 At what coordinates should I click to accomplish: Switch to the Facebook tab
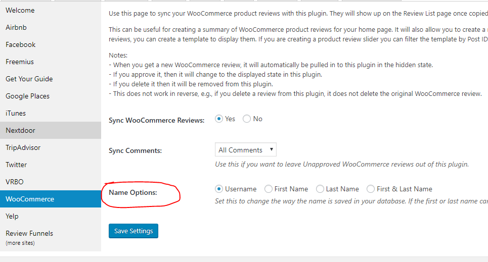pos(51,44)
